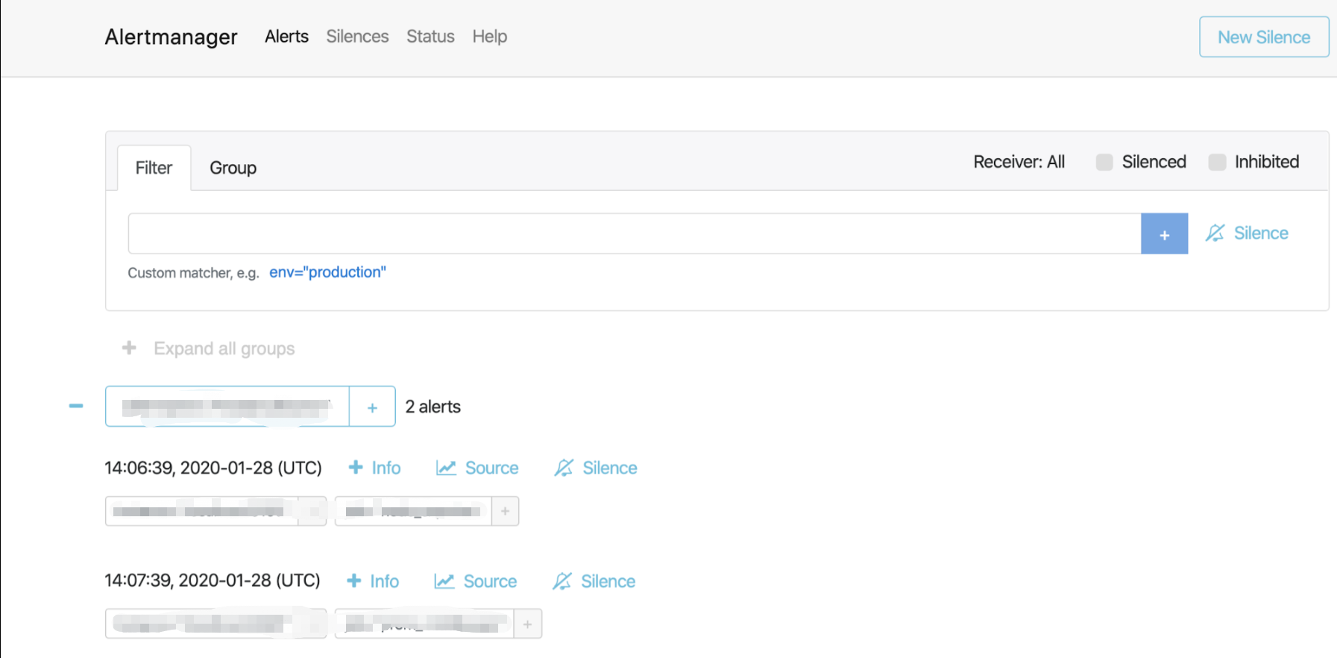1337x658 pixels.
Task: Click the 14:06:39 alert timestamp
Action: 213,468
